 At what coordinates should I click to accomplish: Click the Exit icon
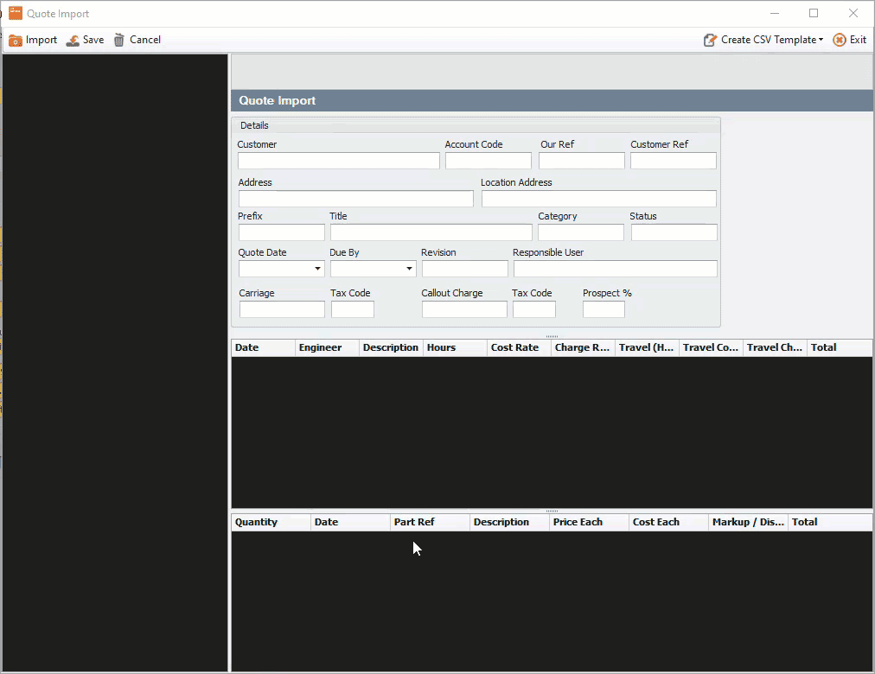[x=840, y=40]
